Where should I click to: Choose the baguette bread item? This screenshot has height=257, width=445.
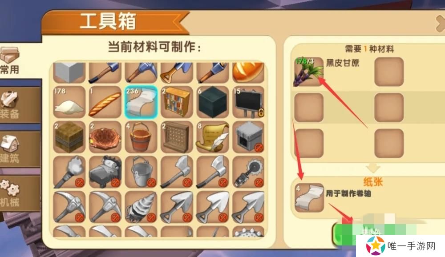point(105,102)
